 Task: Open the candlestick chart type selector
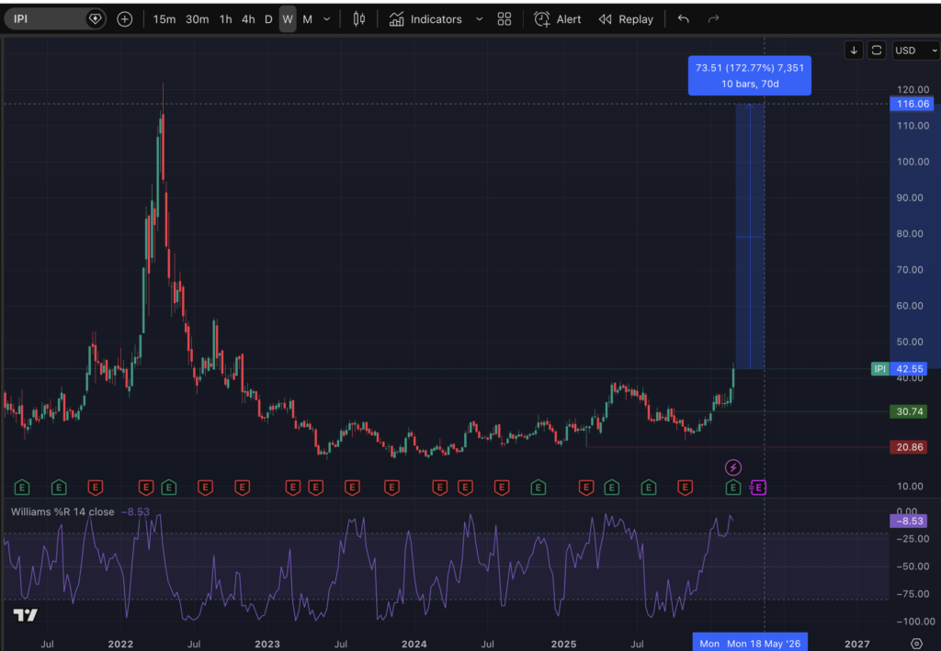tap(359, 19)
